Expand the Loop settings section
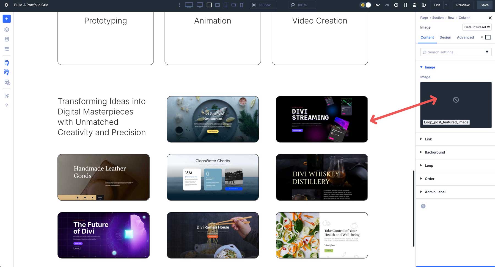 [428, 165]
